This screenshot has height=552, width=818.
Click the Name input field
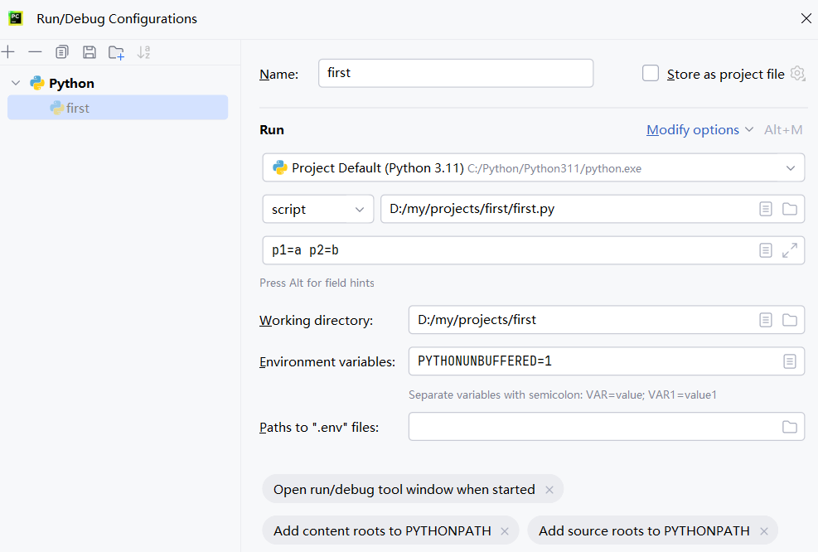(456, 73)
